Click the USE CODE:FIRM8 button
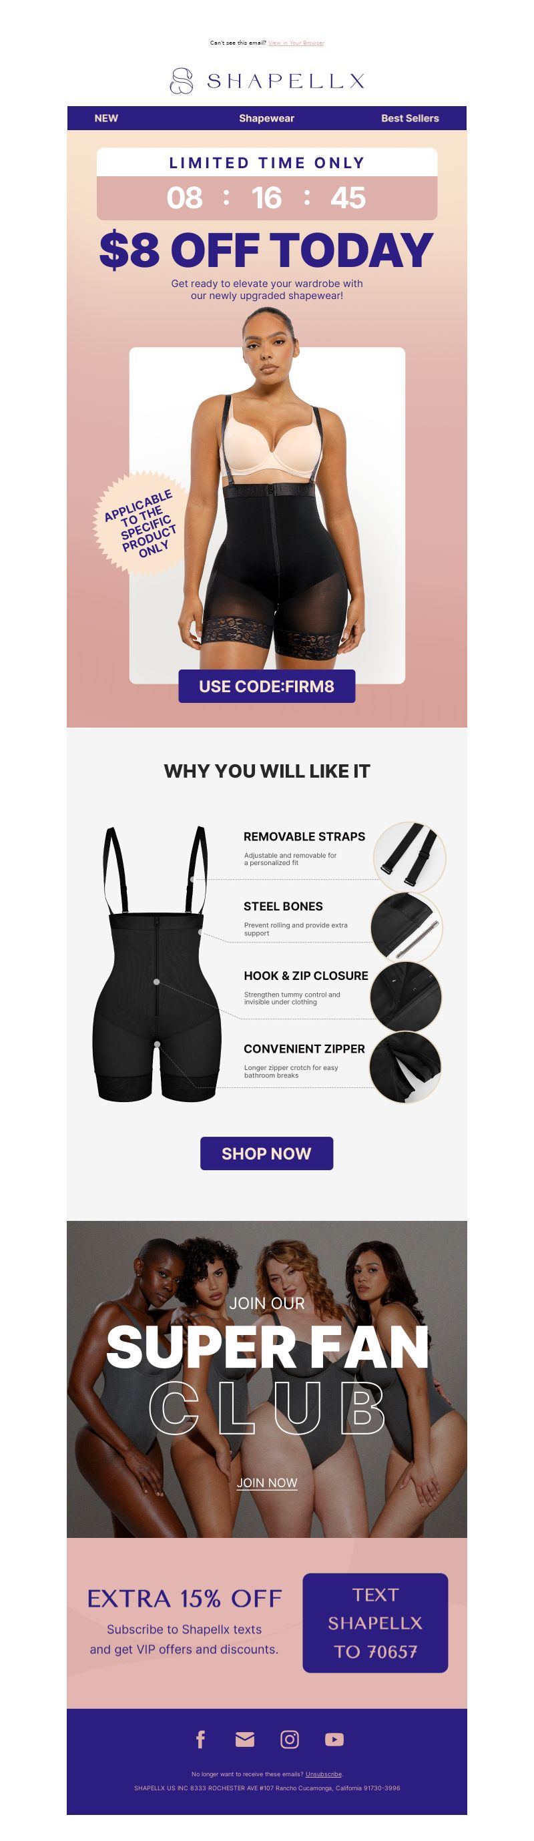Image resolution: width=534 pixels, height=1841 pixels. 266,686
